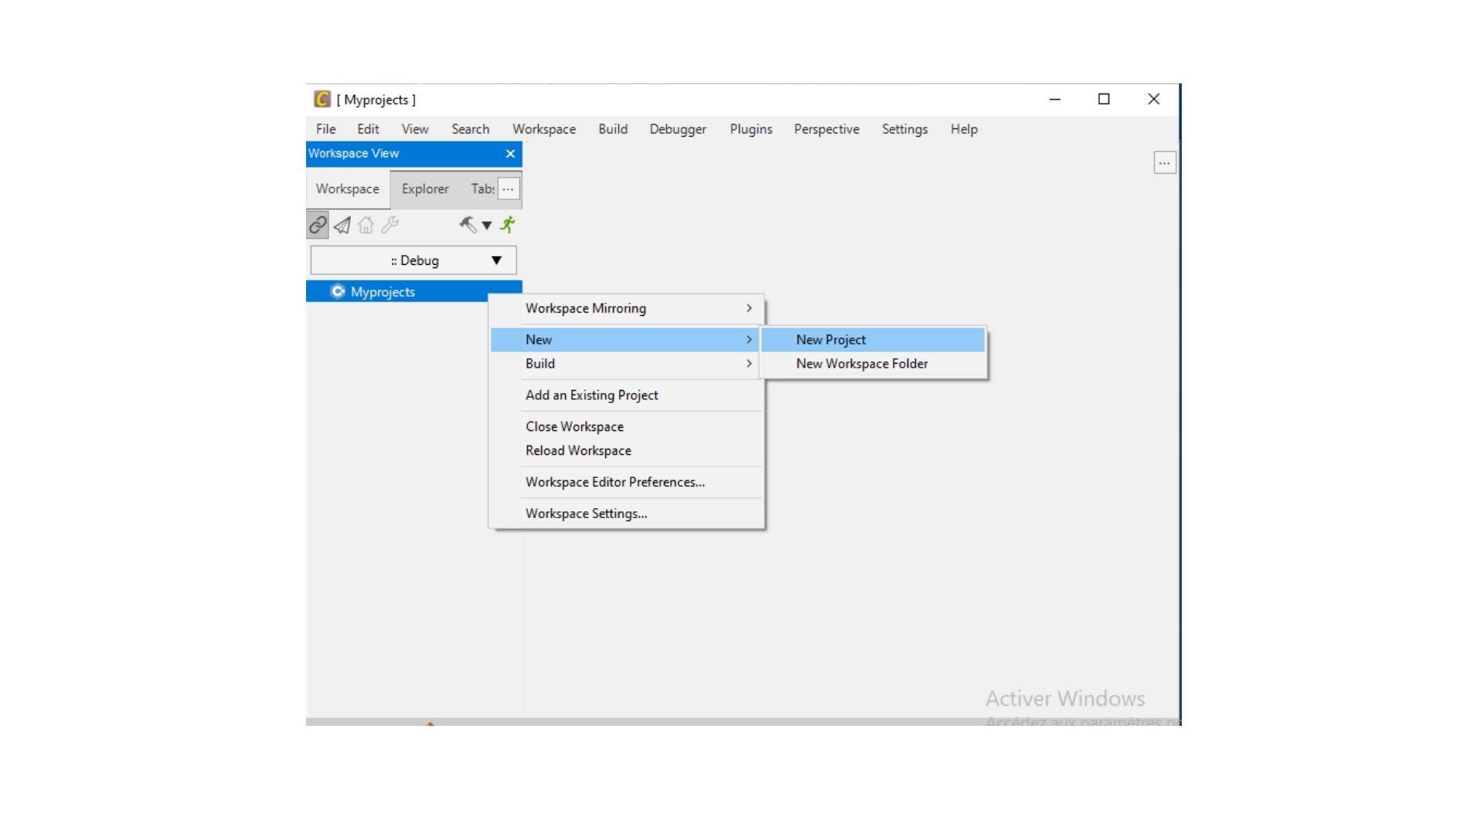Open build options arrow next to hammer
The width and height of the screenshot is (1484, 834).
(x=487, y=225)
